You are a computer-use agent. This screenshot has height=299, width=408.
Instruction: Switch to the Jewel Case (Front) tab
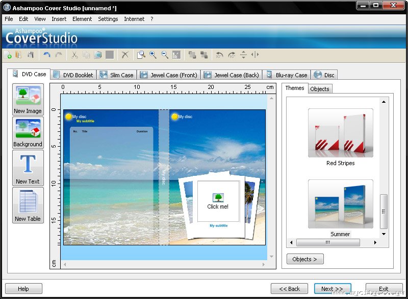point(169,75)
